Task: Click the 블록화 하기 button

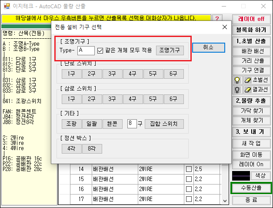Action: (251, 30)
